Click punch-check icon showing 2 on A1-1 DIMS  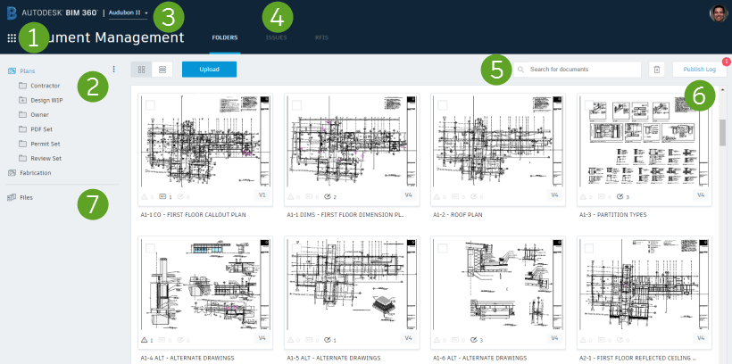328,197
